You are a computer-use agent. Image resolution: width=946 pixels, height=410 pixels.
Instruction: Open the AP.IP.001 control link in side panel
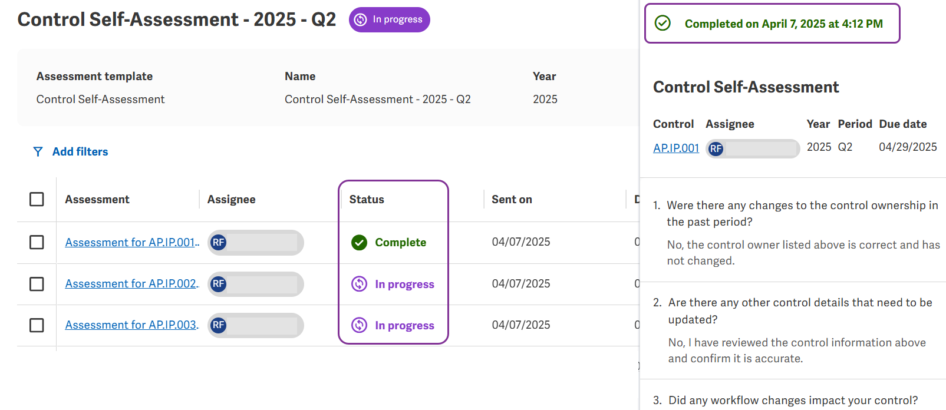tap(676, 148)
